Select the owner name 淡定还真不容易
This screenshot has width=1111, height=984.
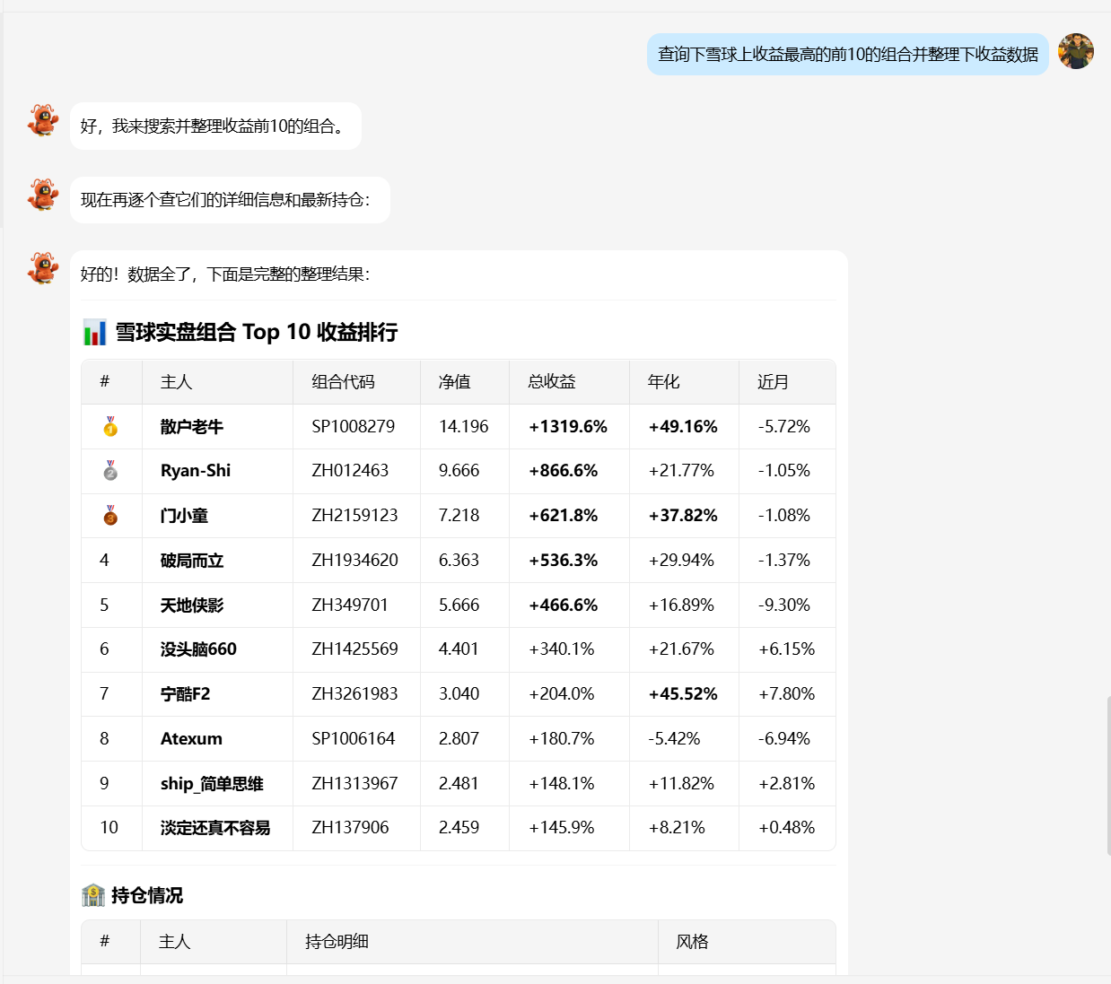pyautogui.click(x=215, y=828)
